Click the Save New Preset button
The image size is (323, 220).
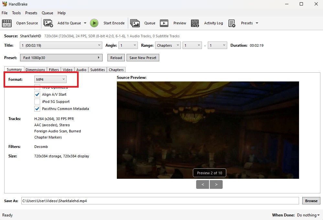[x=143, y=58]
